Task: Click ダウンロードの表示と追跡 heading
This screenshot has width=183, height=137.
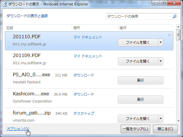Action: (27, 16)
